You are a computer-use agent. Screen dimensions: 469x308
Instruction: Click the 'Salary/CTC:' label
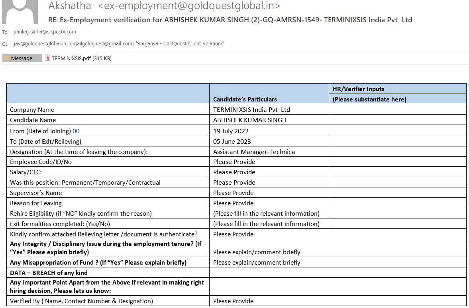point(26,172)
